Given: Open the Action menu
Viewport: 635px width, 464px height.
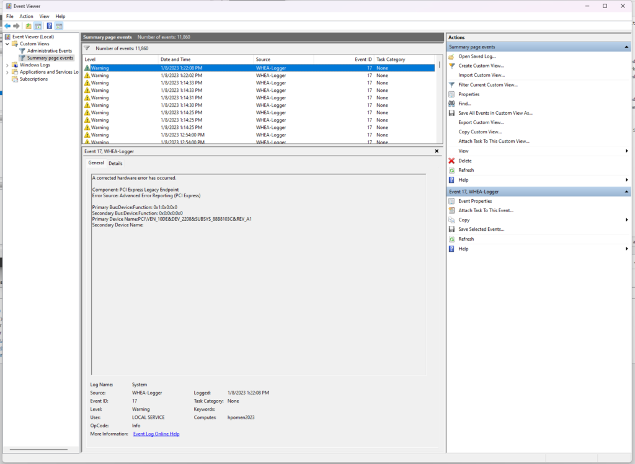Looking at the screenshot, I should coord(26,16).
